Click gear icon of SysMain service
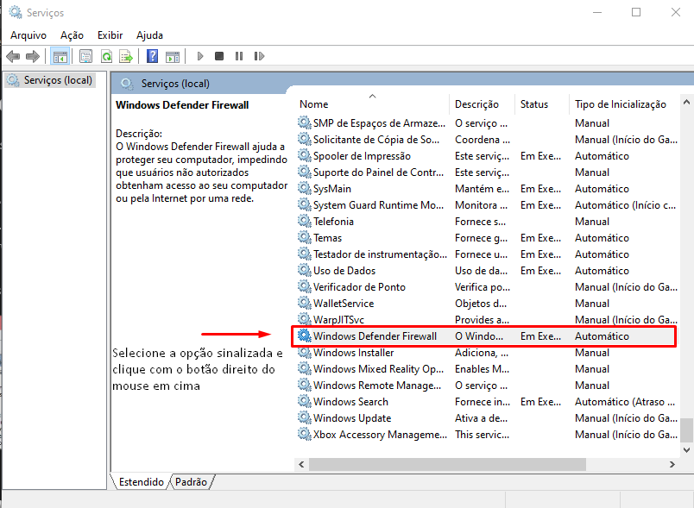Image resolution: width=694 pixels, height=508 pixels. (x=305, y=188)
